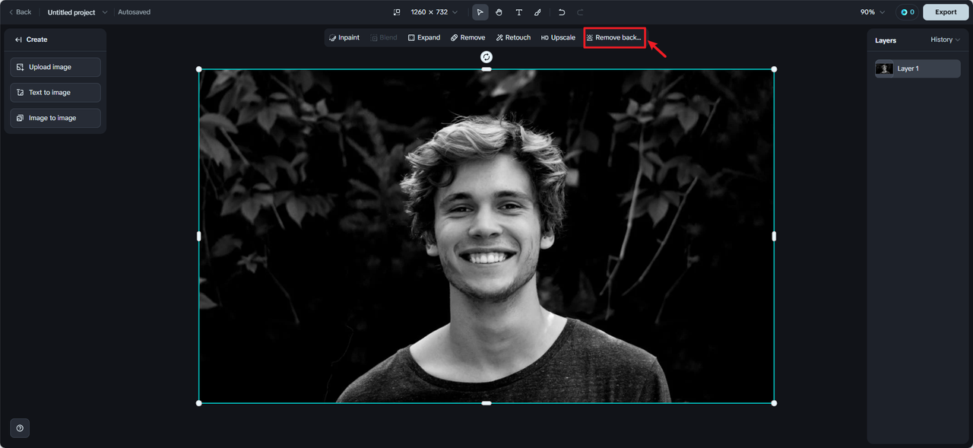
Task: Open the History dropdown
Action: click(946, 40)
